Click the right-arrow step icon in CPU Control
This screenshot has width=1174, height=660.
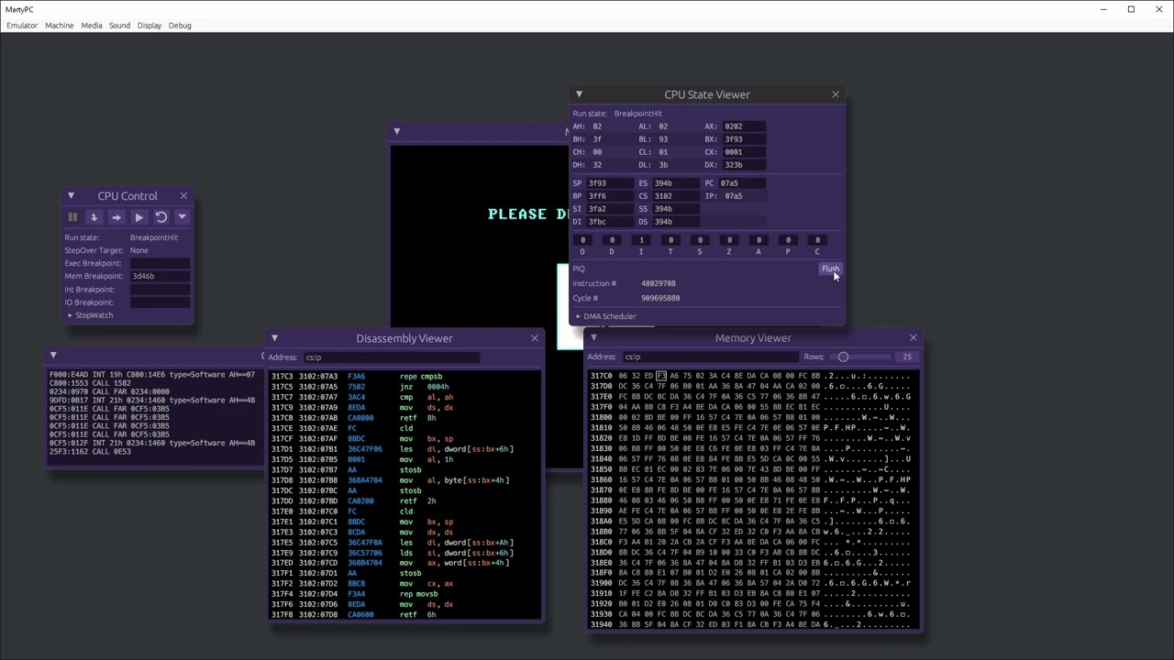[116, 217]
